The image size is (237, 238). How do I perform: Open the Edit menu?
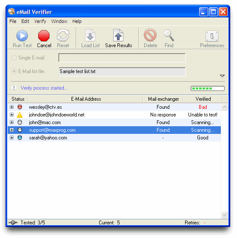(x=25, y=21)
